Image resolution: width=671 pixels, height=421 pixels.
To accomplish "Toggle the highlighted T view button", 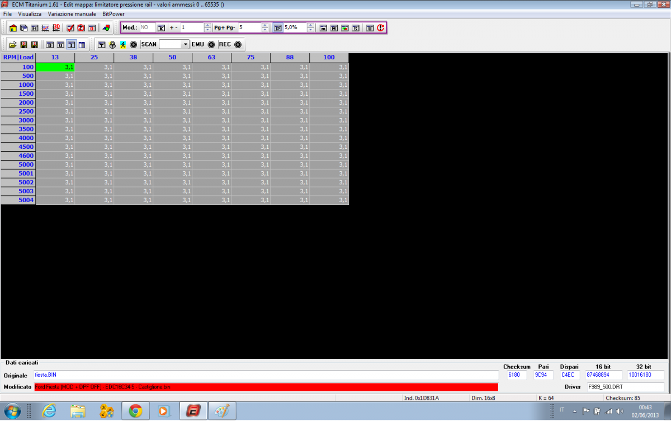I will pyautogui.click(x=72, y=44).
